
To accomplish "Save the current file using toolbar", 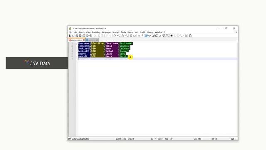I will (x=76, y=35).
